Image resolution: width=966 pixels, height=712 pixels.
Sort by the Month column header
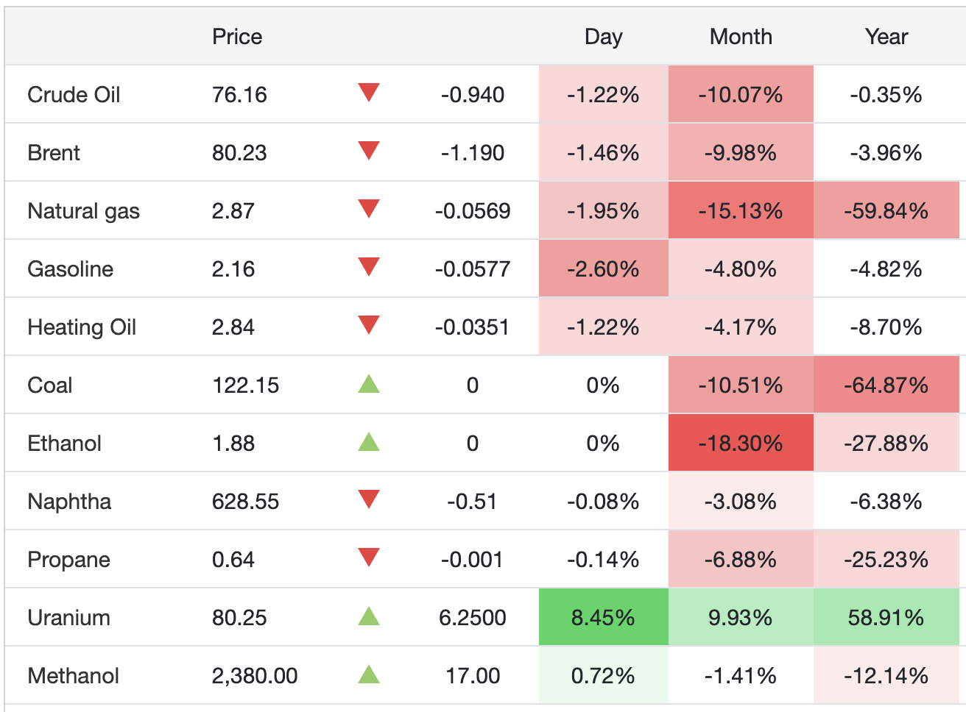pos(741,37)
